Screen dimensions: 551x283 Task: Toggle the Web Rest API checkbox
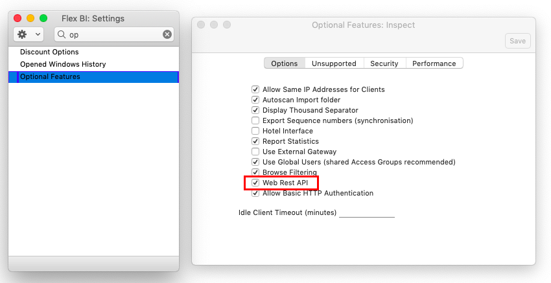point(255,183)
